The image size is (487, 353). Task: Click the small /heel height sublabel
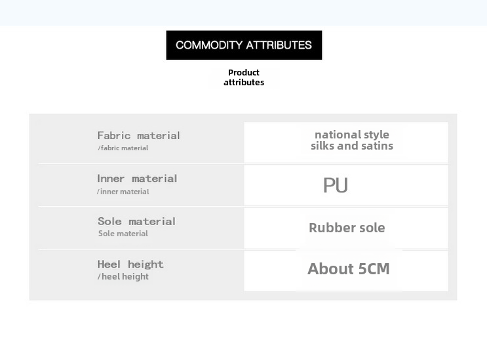point(123,277)
